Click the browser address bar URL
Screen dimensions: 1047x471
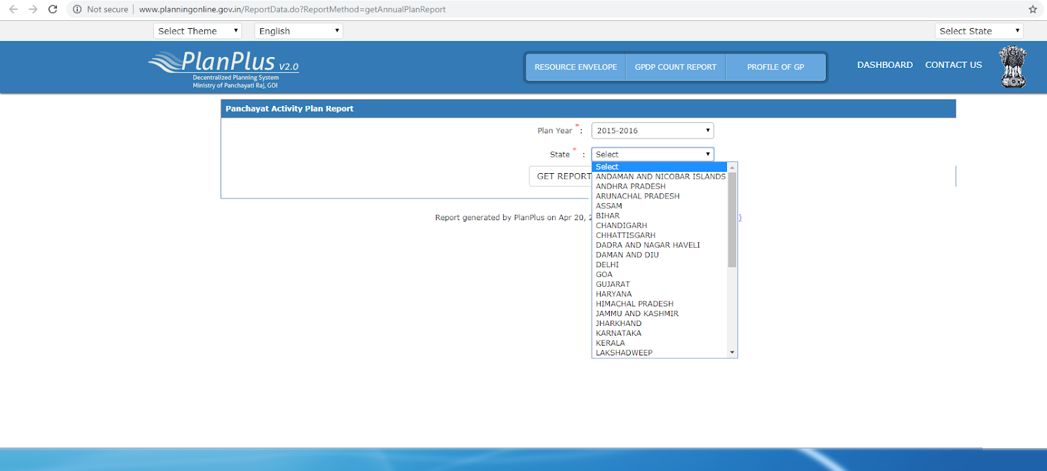tap(292, 9)
